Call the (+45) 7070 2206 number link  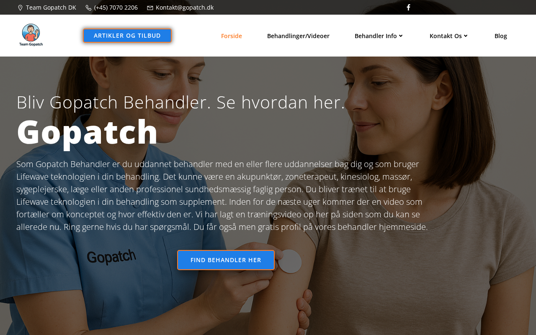click(x=116, y=8)
